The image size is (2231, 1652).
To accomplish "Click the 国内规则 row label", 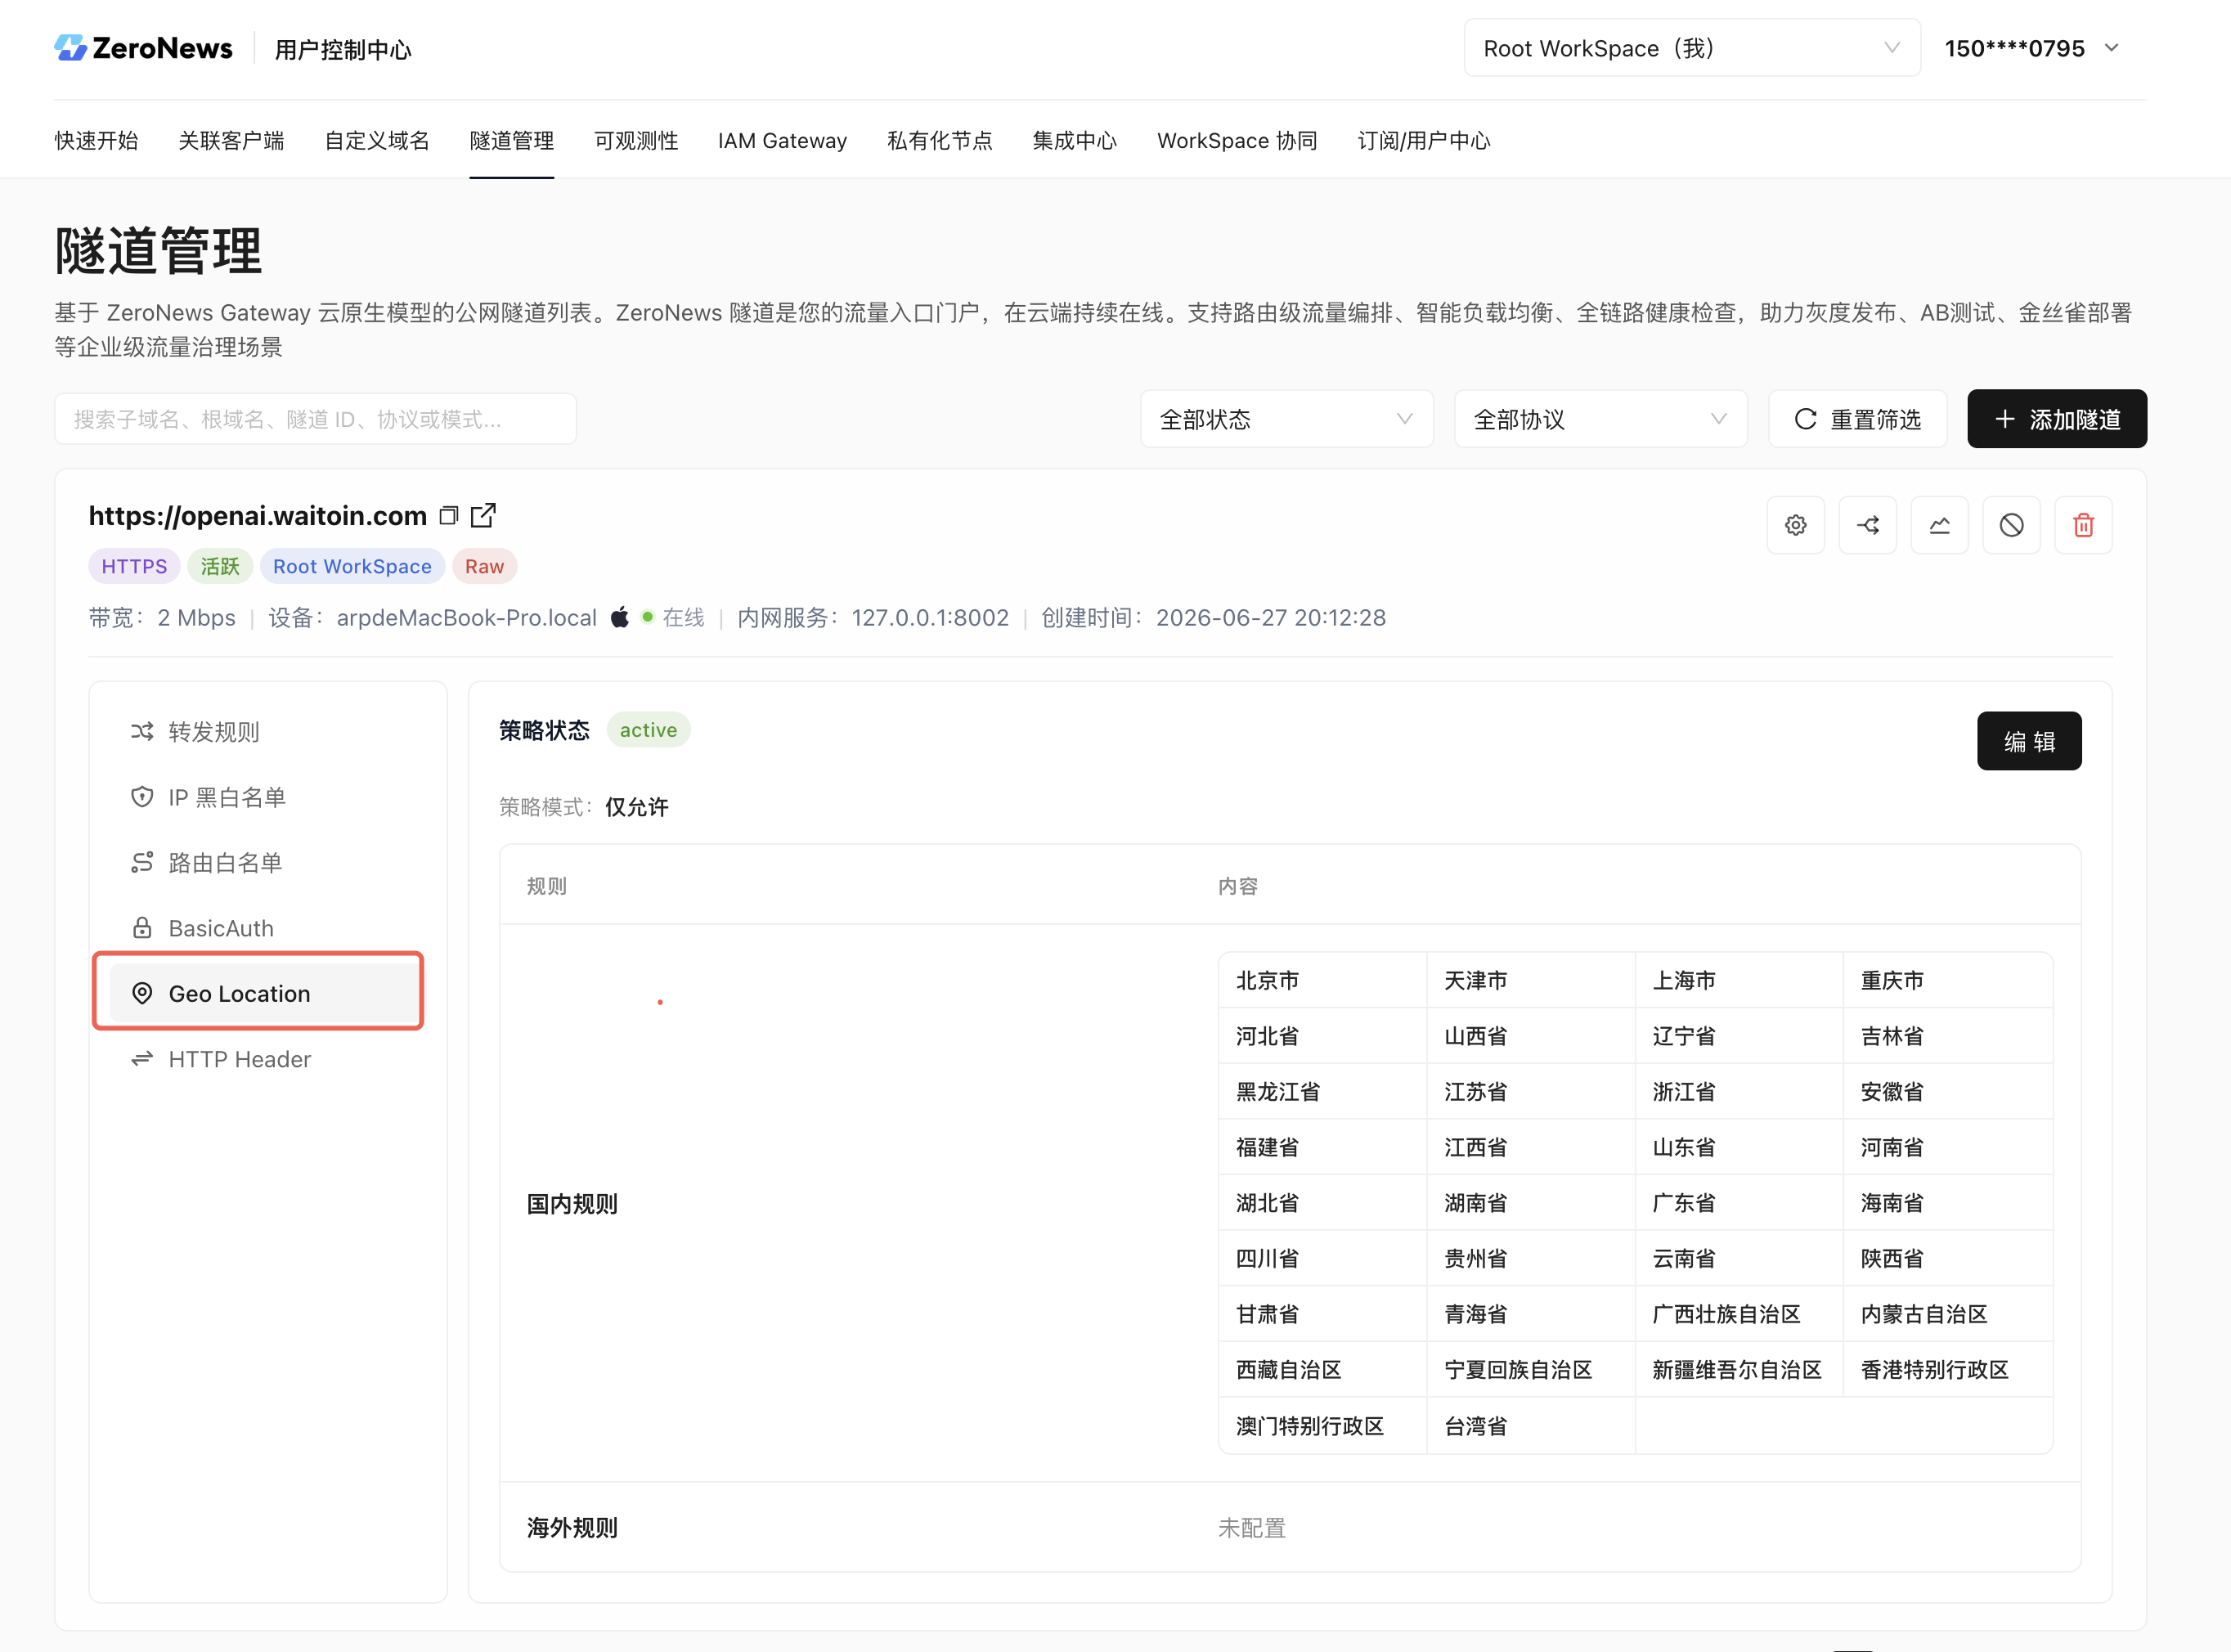I will point(572,1204).
